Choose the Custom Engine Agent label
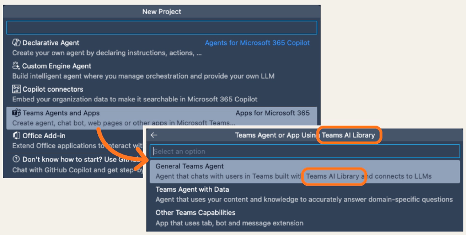This screenshot has height=235, width=466. pos(56,66)
